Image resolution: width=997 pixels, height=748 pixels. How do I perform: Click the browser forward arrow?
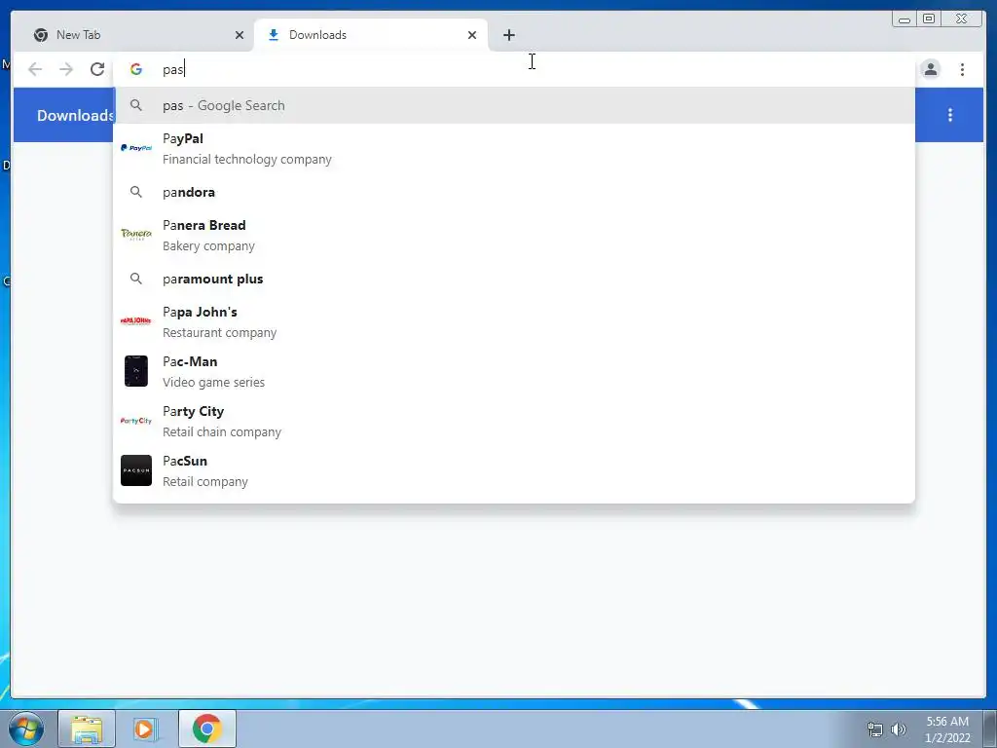[x=66, y=69]
